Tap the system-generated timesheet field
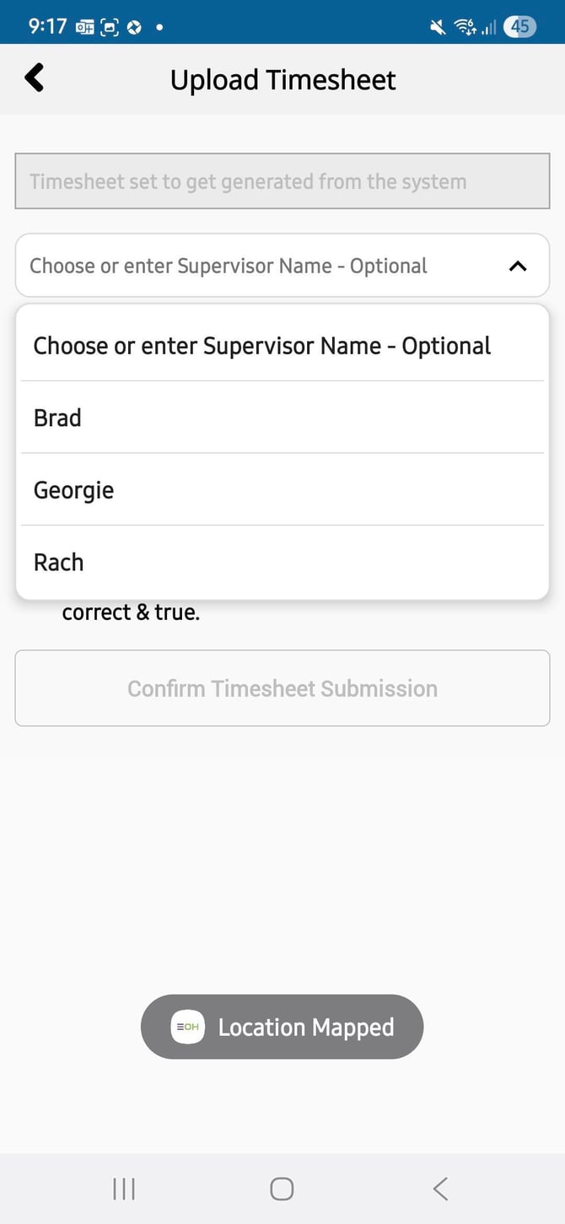 pyautogui.click(x=282, y=181)
